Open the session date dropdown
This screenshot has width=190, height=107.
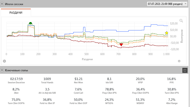pos(167,4)
